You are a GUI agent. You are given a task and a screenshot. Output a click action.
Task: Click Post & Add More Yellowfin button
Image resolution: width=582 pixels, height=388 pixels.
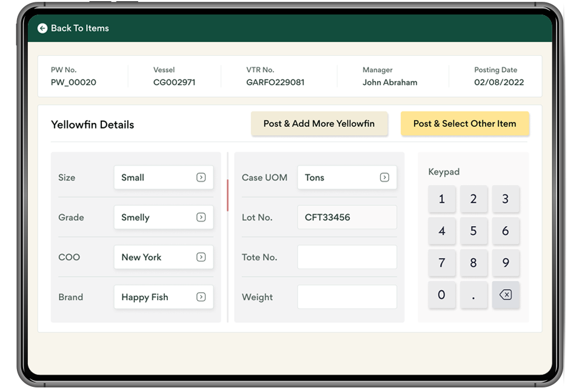click(x=319, y=124)
